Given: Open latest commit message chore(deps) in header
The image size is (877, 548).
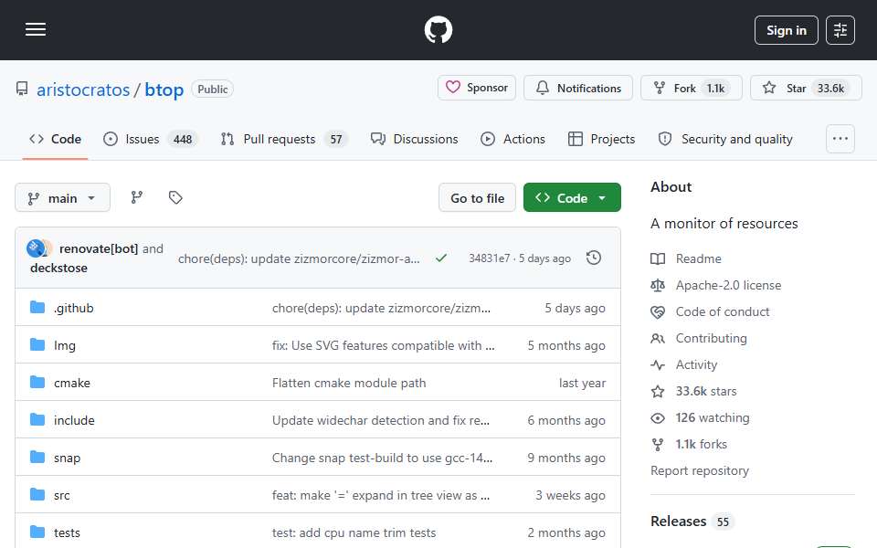Looking at the screenshot, I should click(299, 258).
